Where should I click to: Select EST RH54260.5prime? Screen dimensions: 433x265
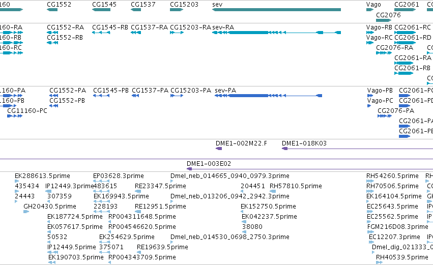pos(370,181)
